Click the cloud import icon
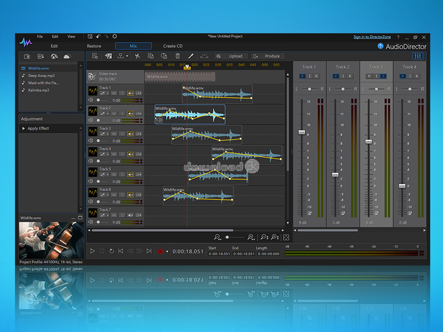 67,56
